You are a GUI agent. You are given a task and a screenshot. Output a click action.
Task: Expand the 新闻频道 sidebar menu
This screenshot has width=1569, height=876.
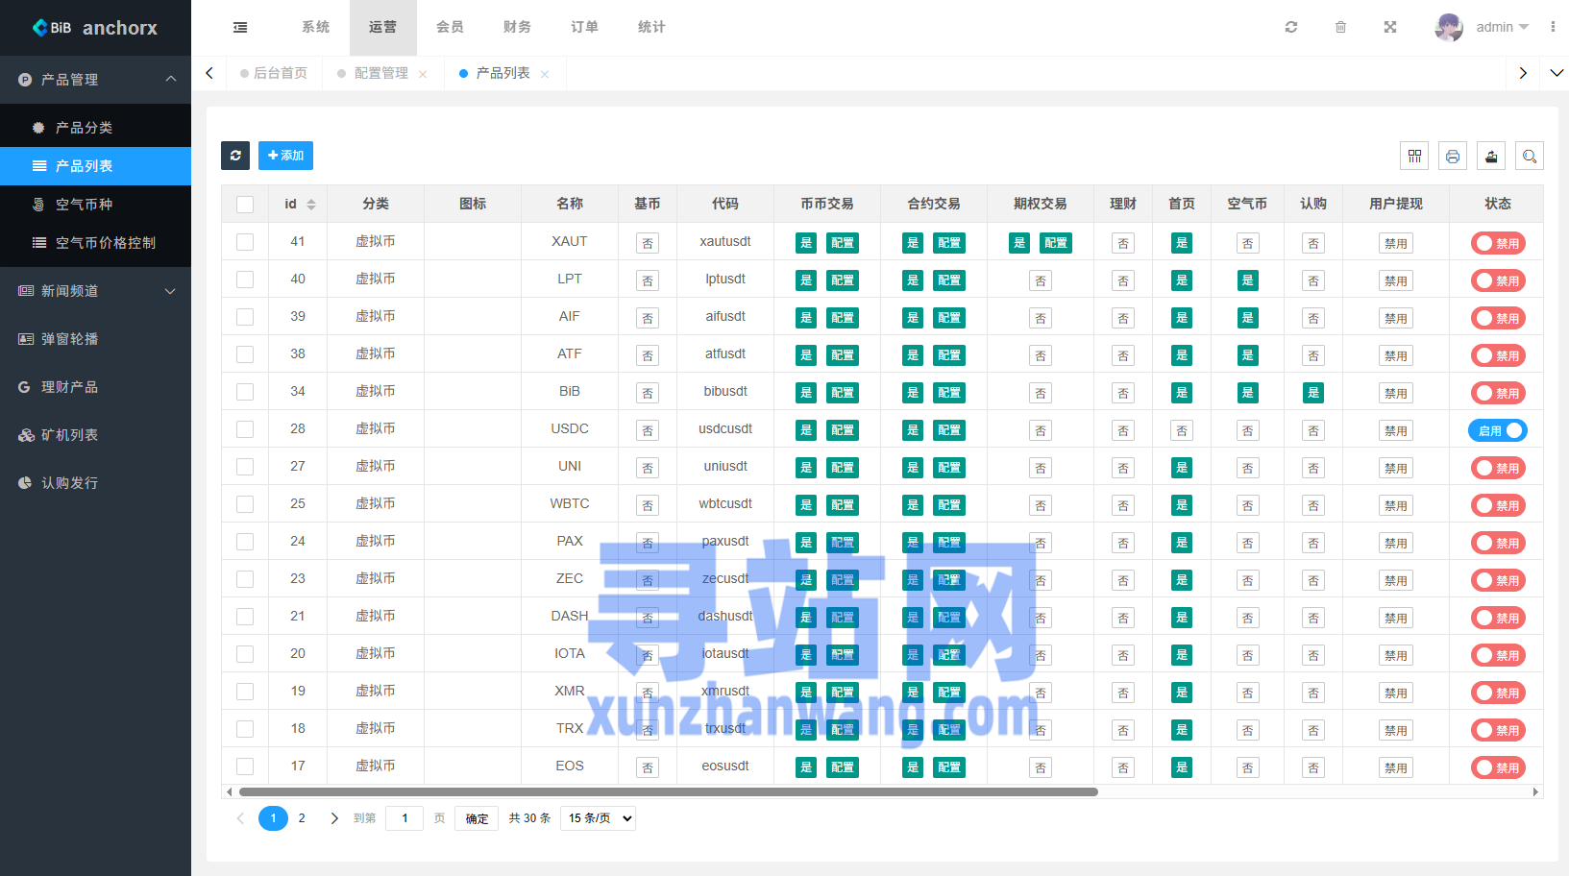96,291
